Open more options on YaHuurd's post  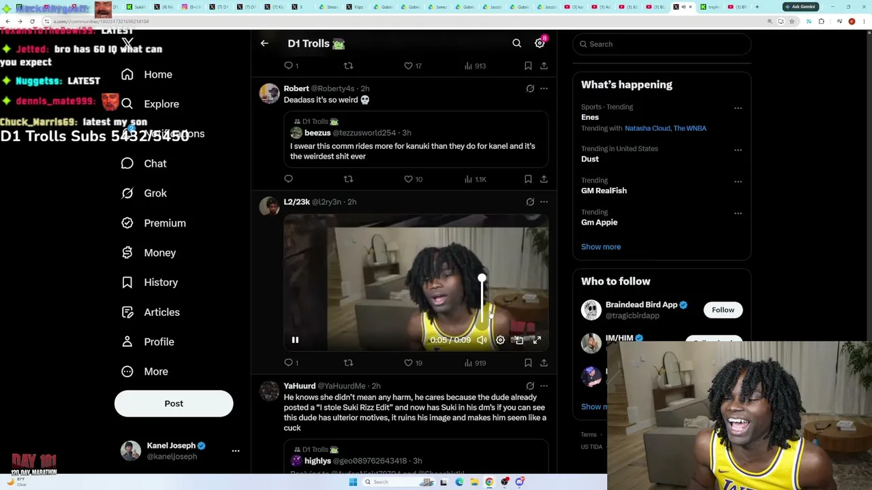544,386
